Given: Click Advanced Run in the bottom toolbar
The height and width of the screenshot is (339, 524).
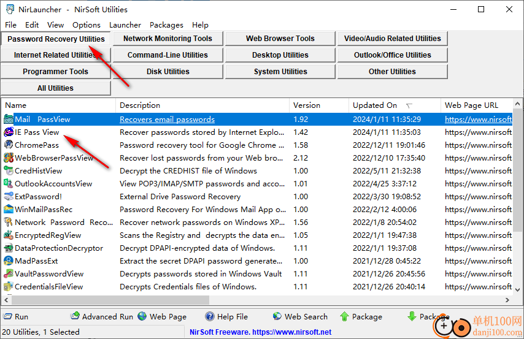Looking at the screenshot, I should pyautogui.click(x=102, y=316).
